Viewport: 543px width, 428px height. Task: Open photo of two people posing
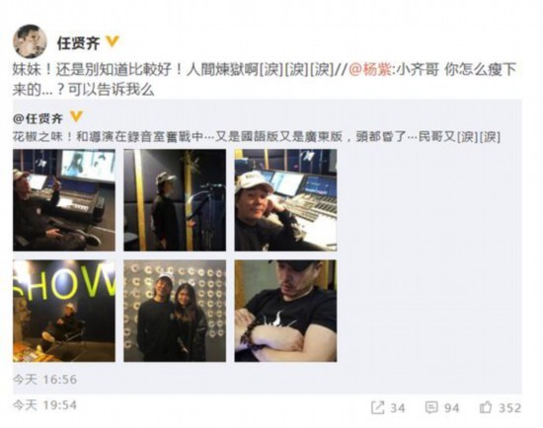click(175, 311)
